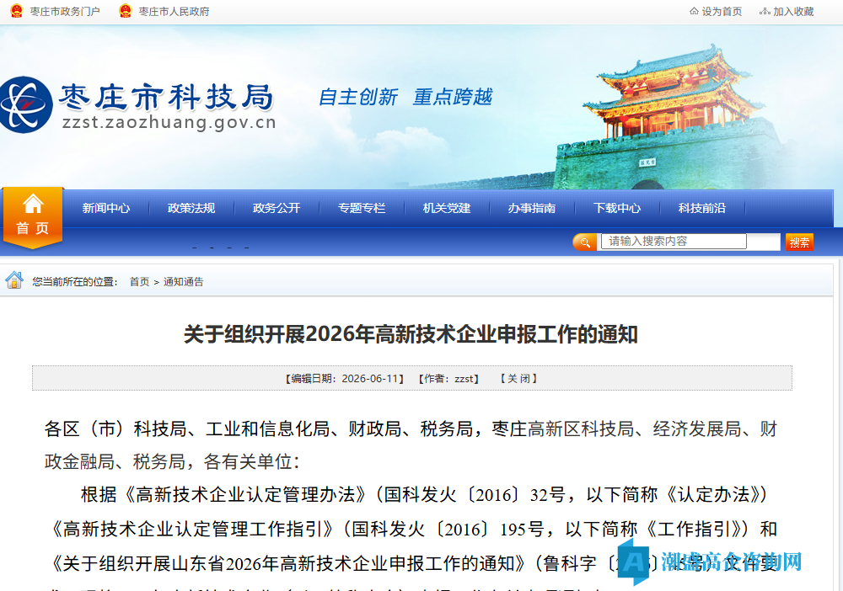
Task: Open the 政策法规 menu
Action: click(x=191, y=208)
